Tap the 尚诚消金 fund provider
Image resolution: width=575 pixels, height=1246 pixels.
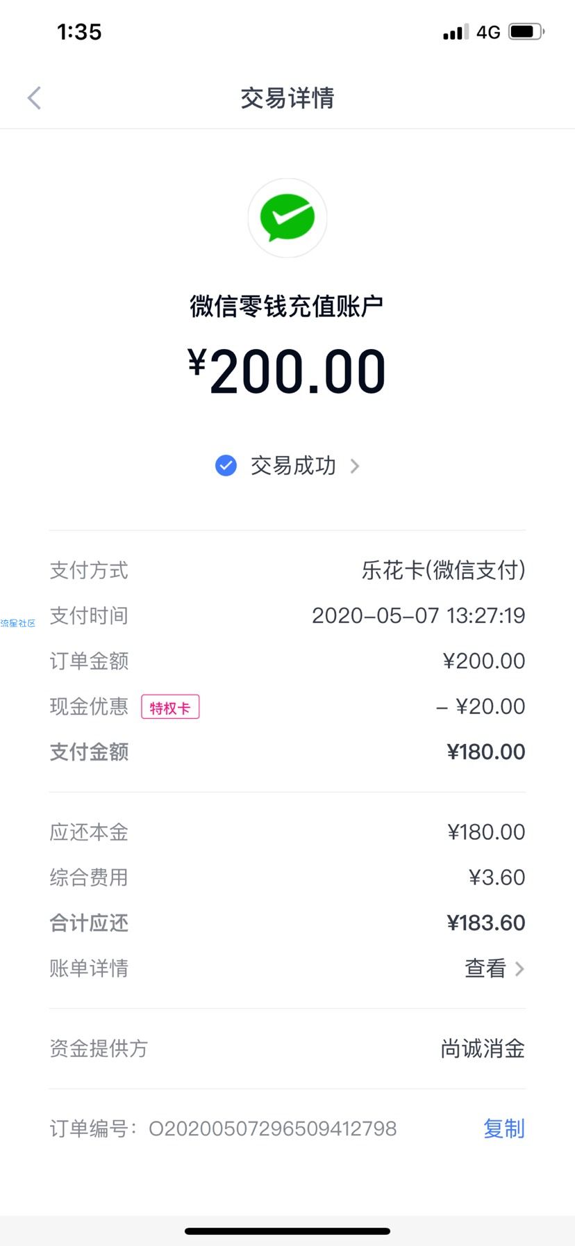[x=483, y=1048]
